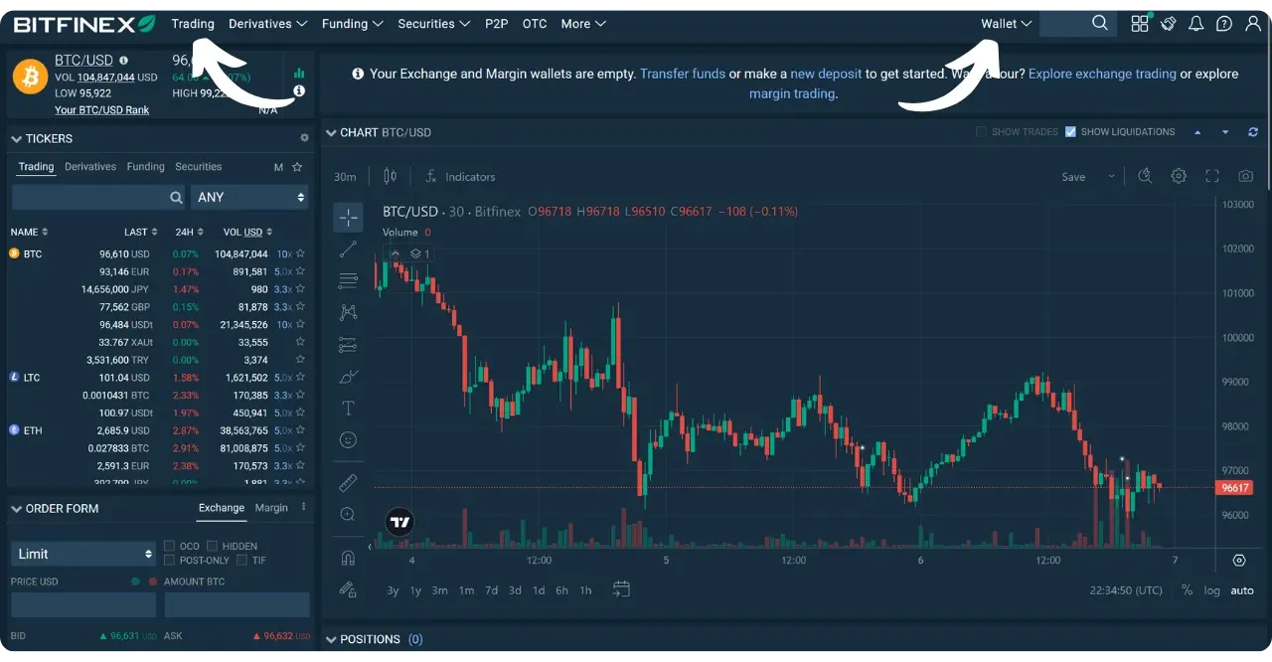Open the trend line drawing tool
The image size is (1272, 662).
[x=348, y=249]
